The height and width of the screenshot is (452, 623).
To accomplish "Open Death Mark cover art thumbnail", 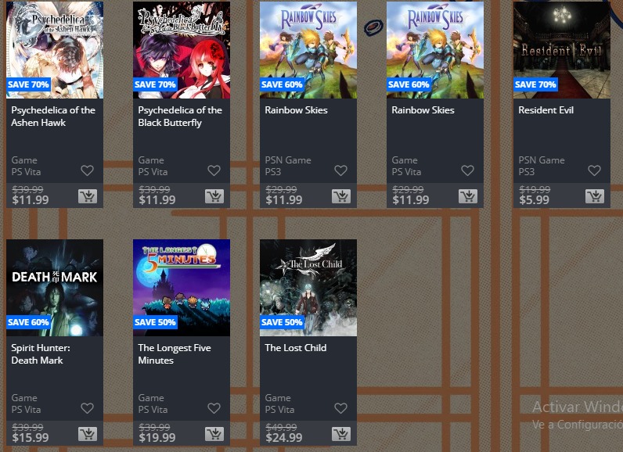I will [55, 288].
